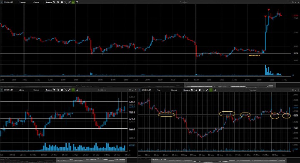Pick the line drawing tool in the 5-minute chart
The width and height of the screenshot is (300, 163).
(66, 3)
